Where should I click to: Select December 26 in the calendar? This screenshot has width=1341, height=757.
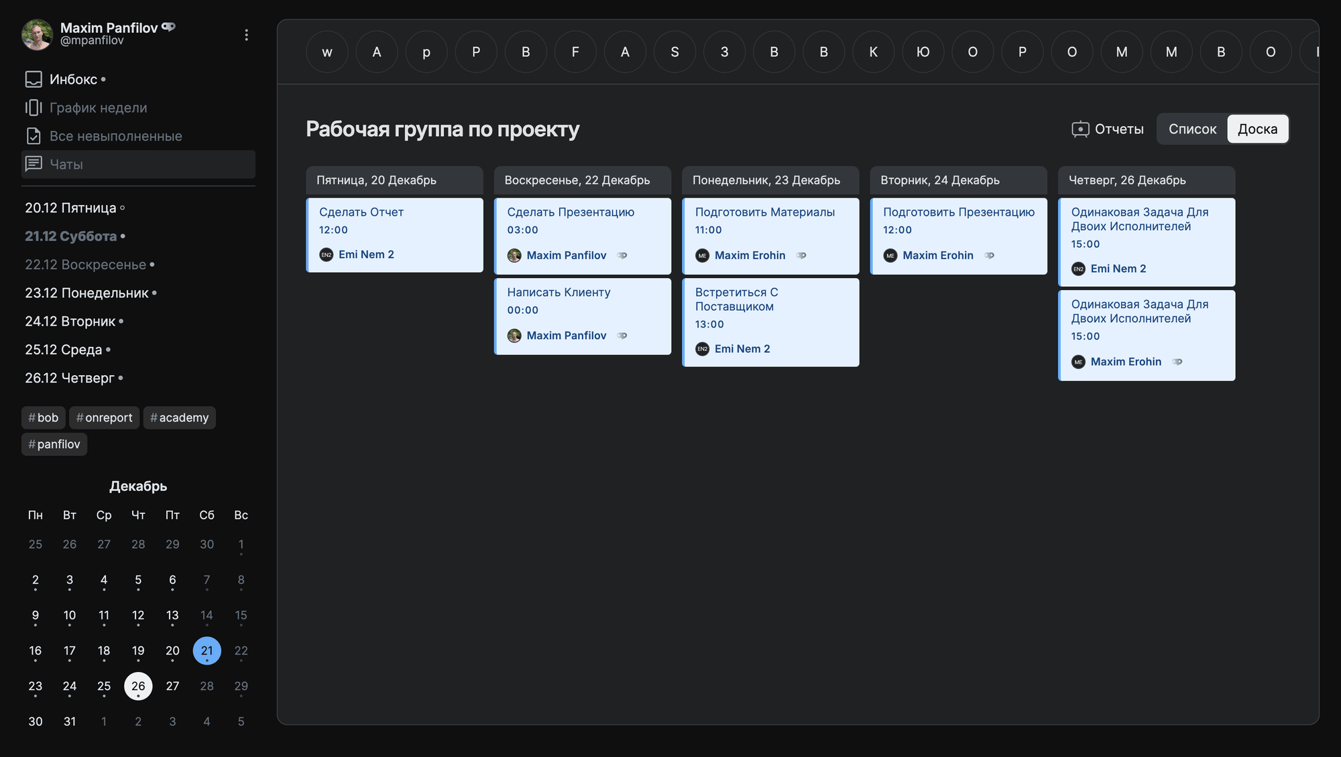click(x=138, y=686)
